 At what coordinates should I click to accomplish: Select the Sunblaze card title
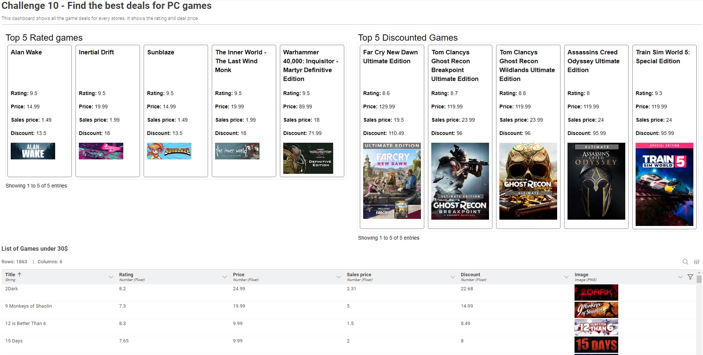pos(161,52)
